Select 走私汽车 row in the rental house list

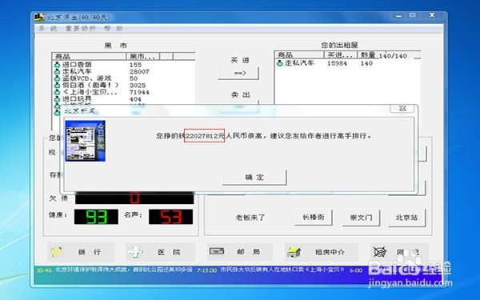click(348, 63)
